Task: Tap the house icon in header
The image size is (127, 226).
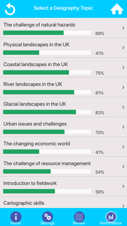Action: click(117, 9)
